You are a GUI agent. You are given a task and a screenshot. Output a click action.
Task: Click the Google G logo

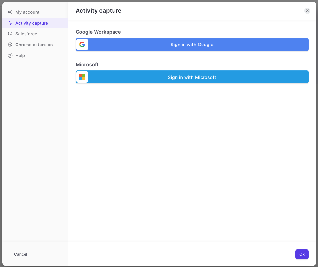tap(82, 44)
